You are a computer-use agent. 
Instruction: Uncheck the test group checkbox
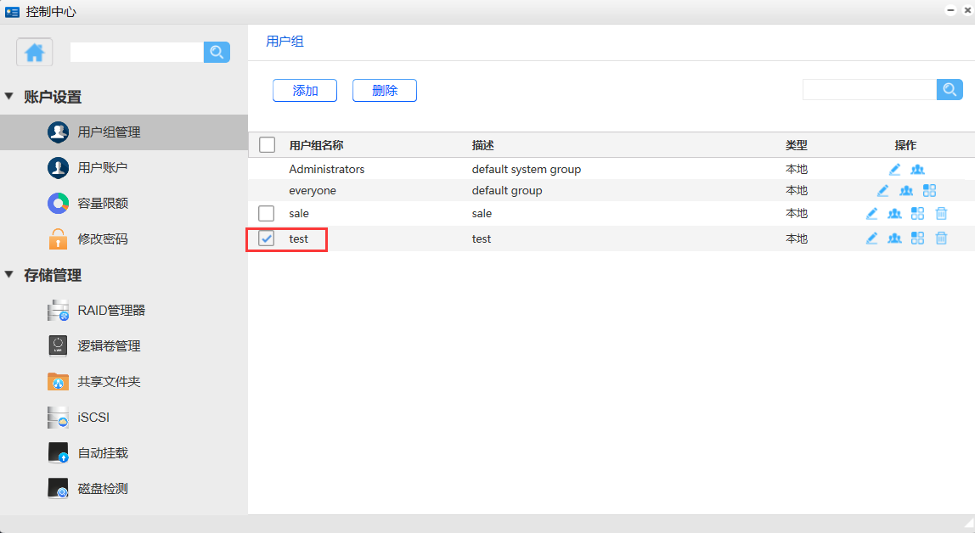coord(267,239)
